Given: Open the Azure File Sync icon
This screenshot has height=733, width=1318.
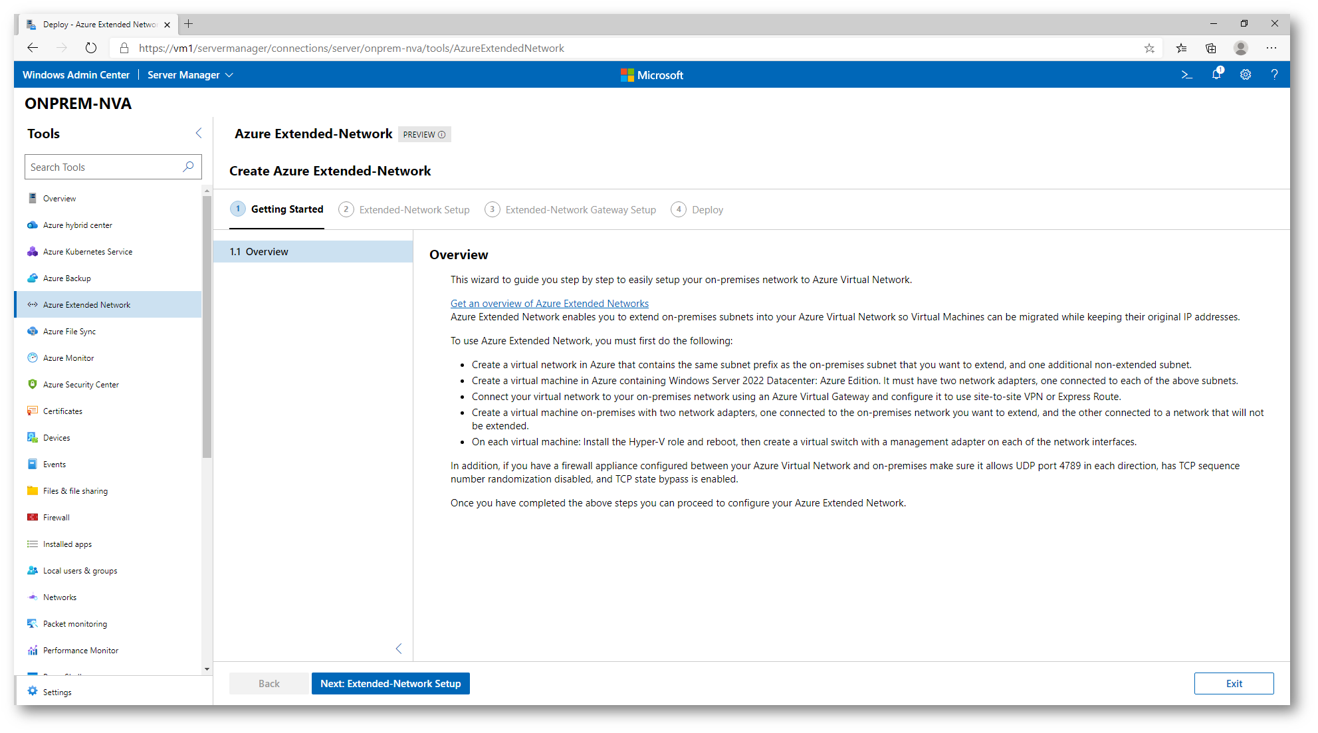Looking at the screenshot, I should 32,331.
